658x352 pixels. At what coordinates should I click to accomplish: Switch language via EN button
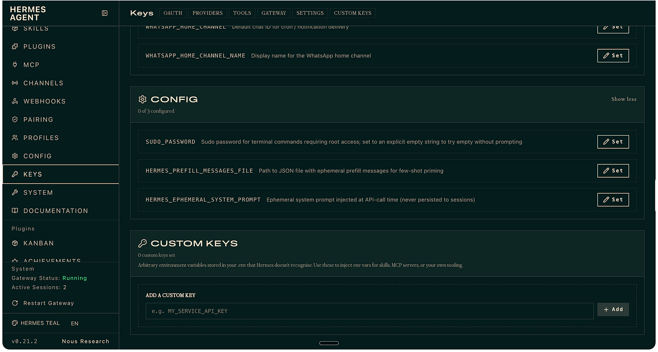[75, 324]
